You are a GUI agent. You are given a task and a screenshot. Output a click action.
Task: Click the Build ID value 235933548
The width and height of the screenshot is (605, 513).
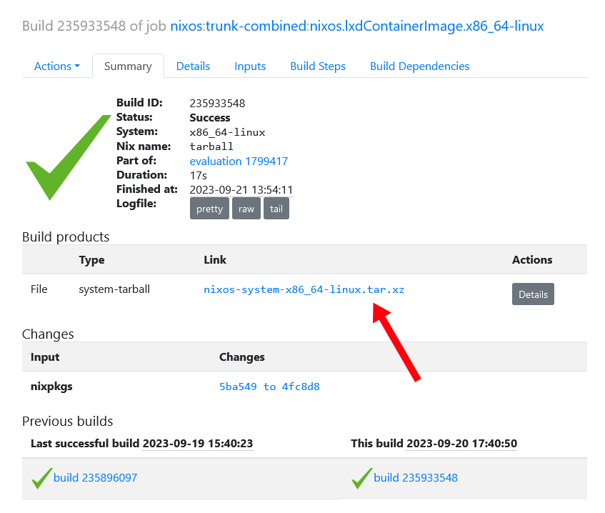pyautogui.click(x=217, y=103)
